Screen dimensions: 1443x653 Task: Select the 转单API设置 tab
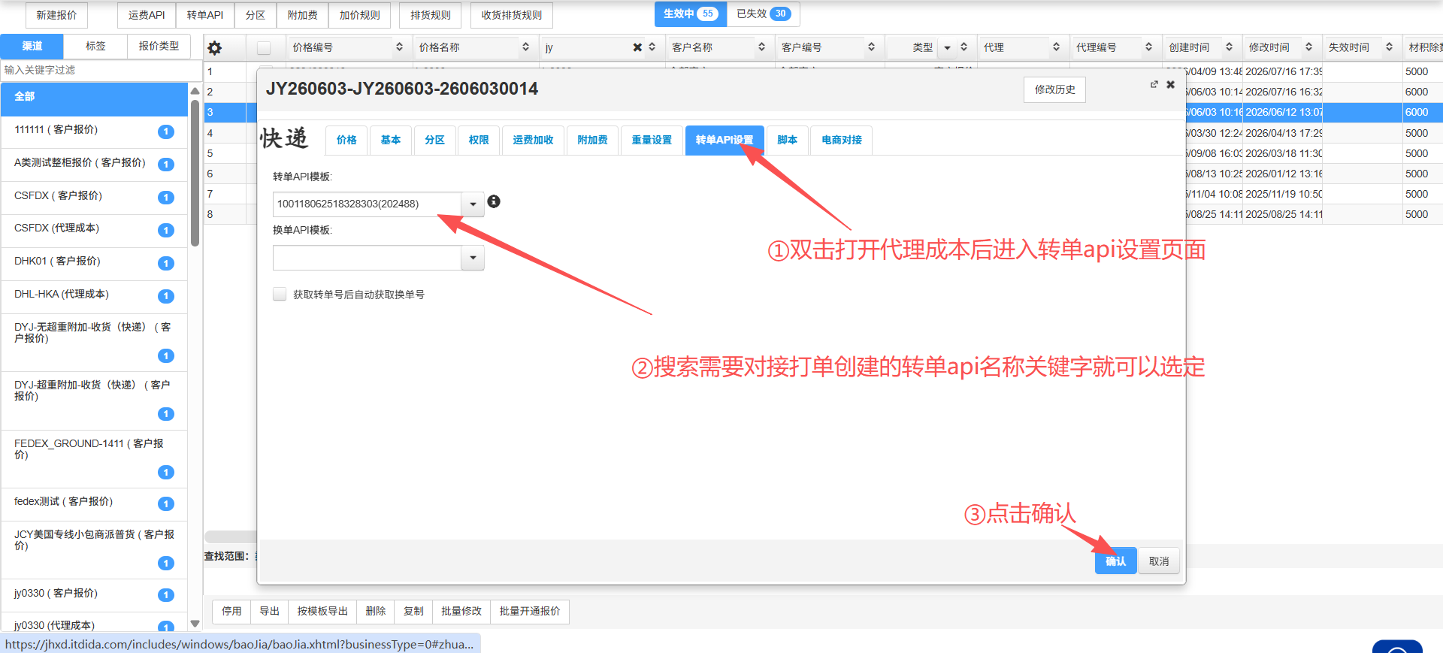[x=725, y=140]
